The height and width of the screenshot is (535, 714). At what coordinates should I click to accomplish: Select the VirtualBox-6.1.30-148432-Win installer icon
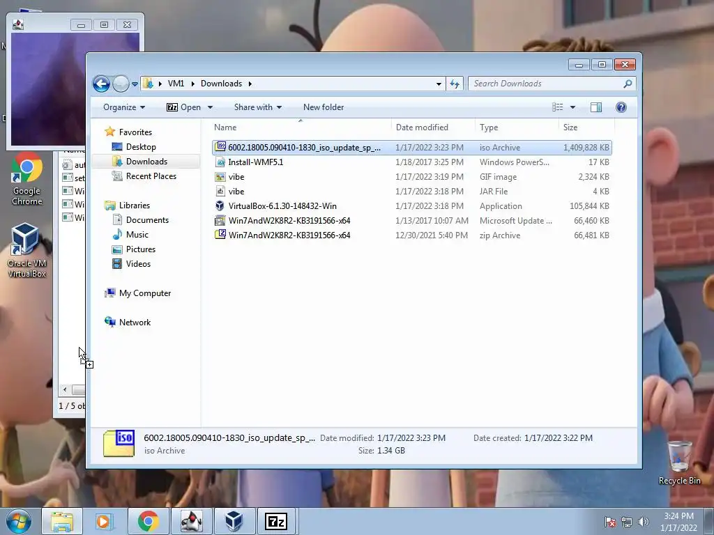[220, 206]
